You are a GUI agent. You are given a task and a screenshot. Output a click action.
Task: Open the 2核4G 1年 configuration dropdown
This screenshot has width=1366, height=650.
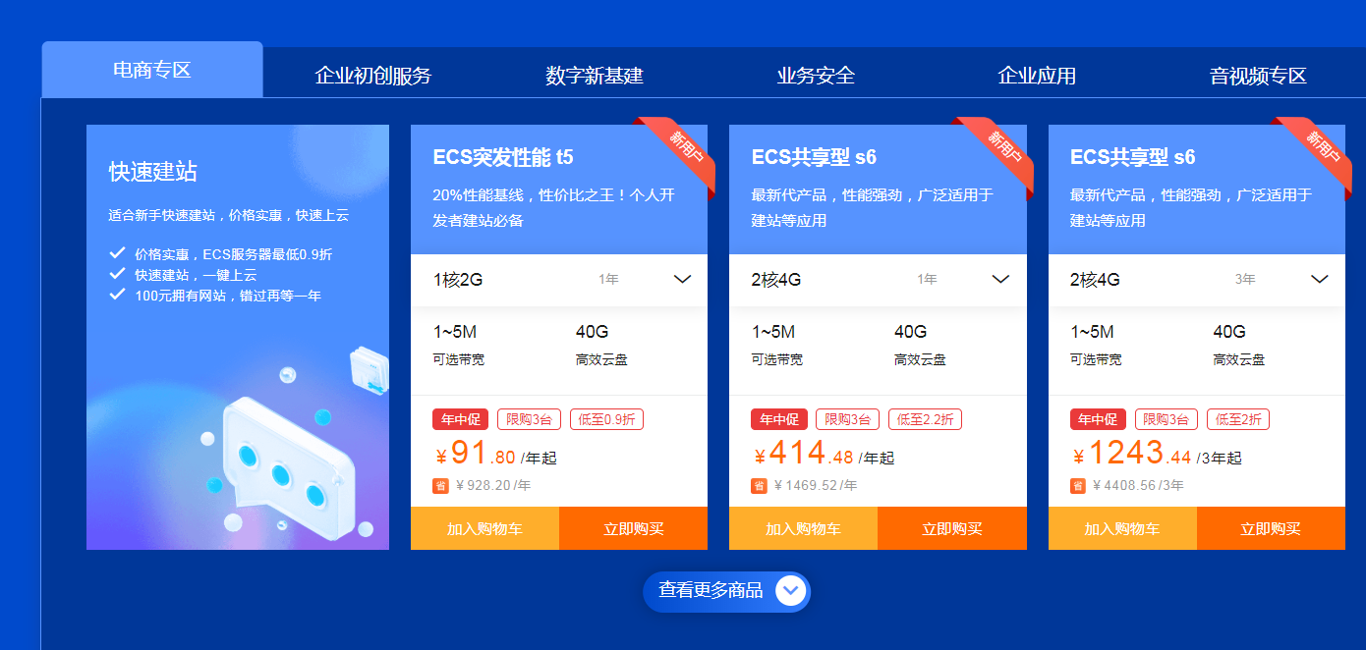coord(878,280)
